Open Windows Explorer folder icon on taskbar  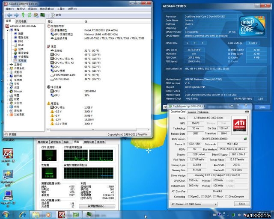pyautogui.click(x=36, y=215)
